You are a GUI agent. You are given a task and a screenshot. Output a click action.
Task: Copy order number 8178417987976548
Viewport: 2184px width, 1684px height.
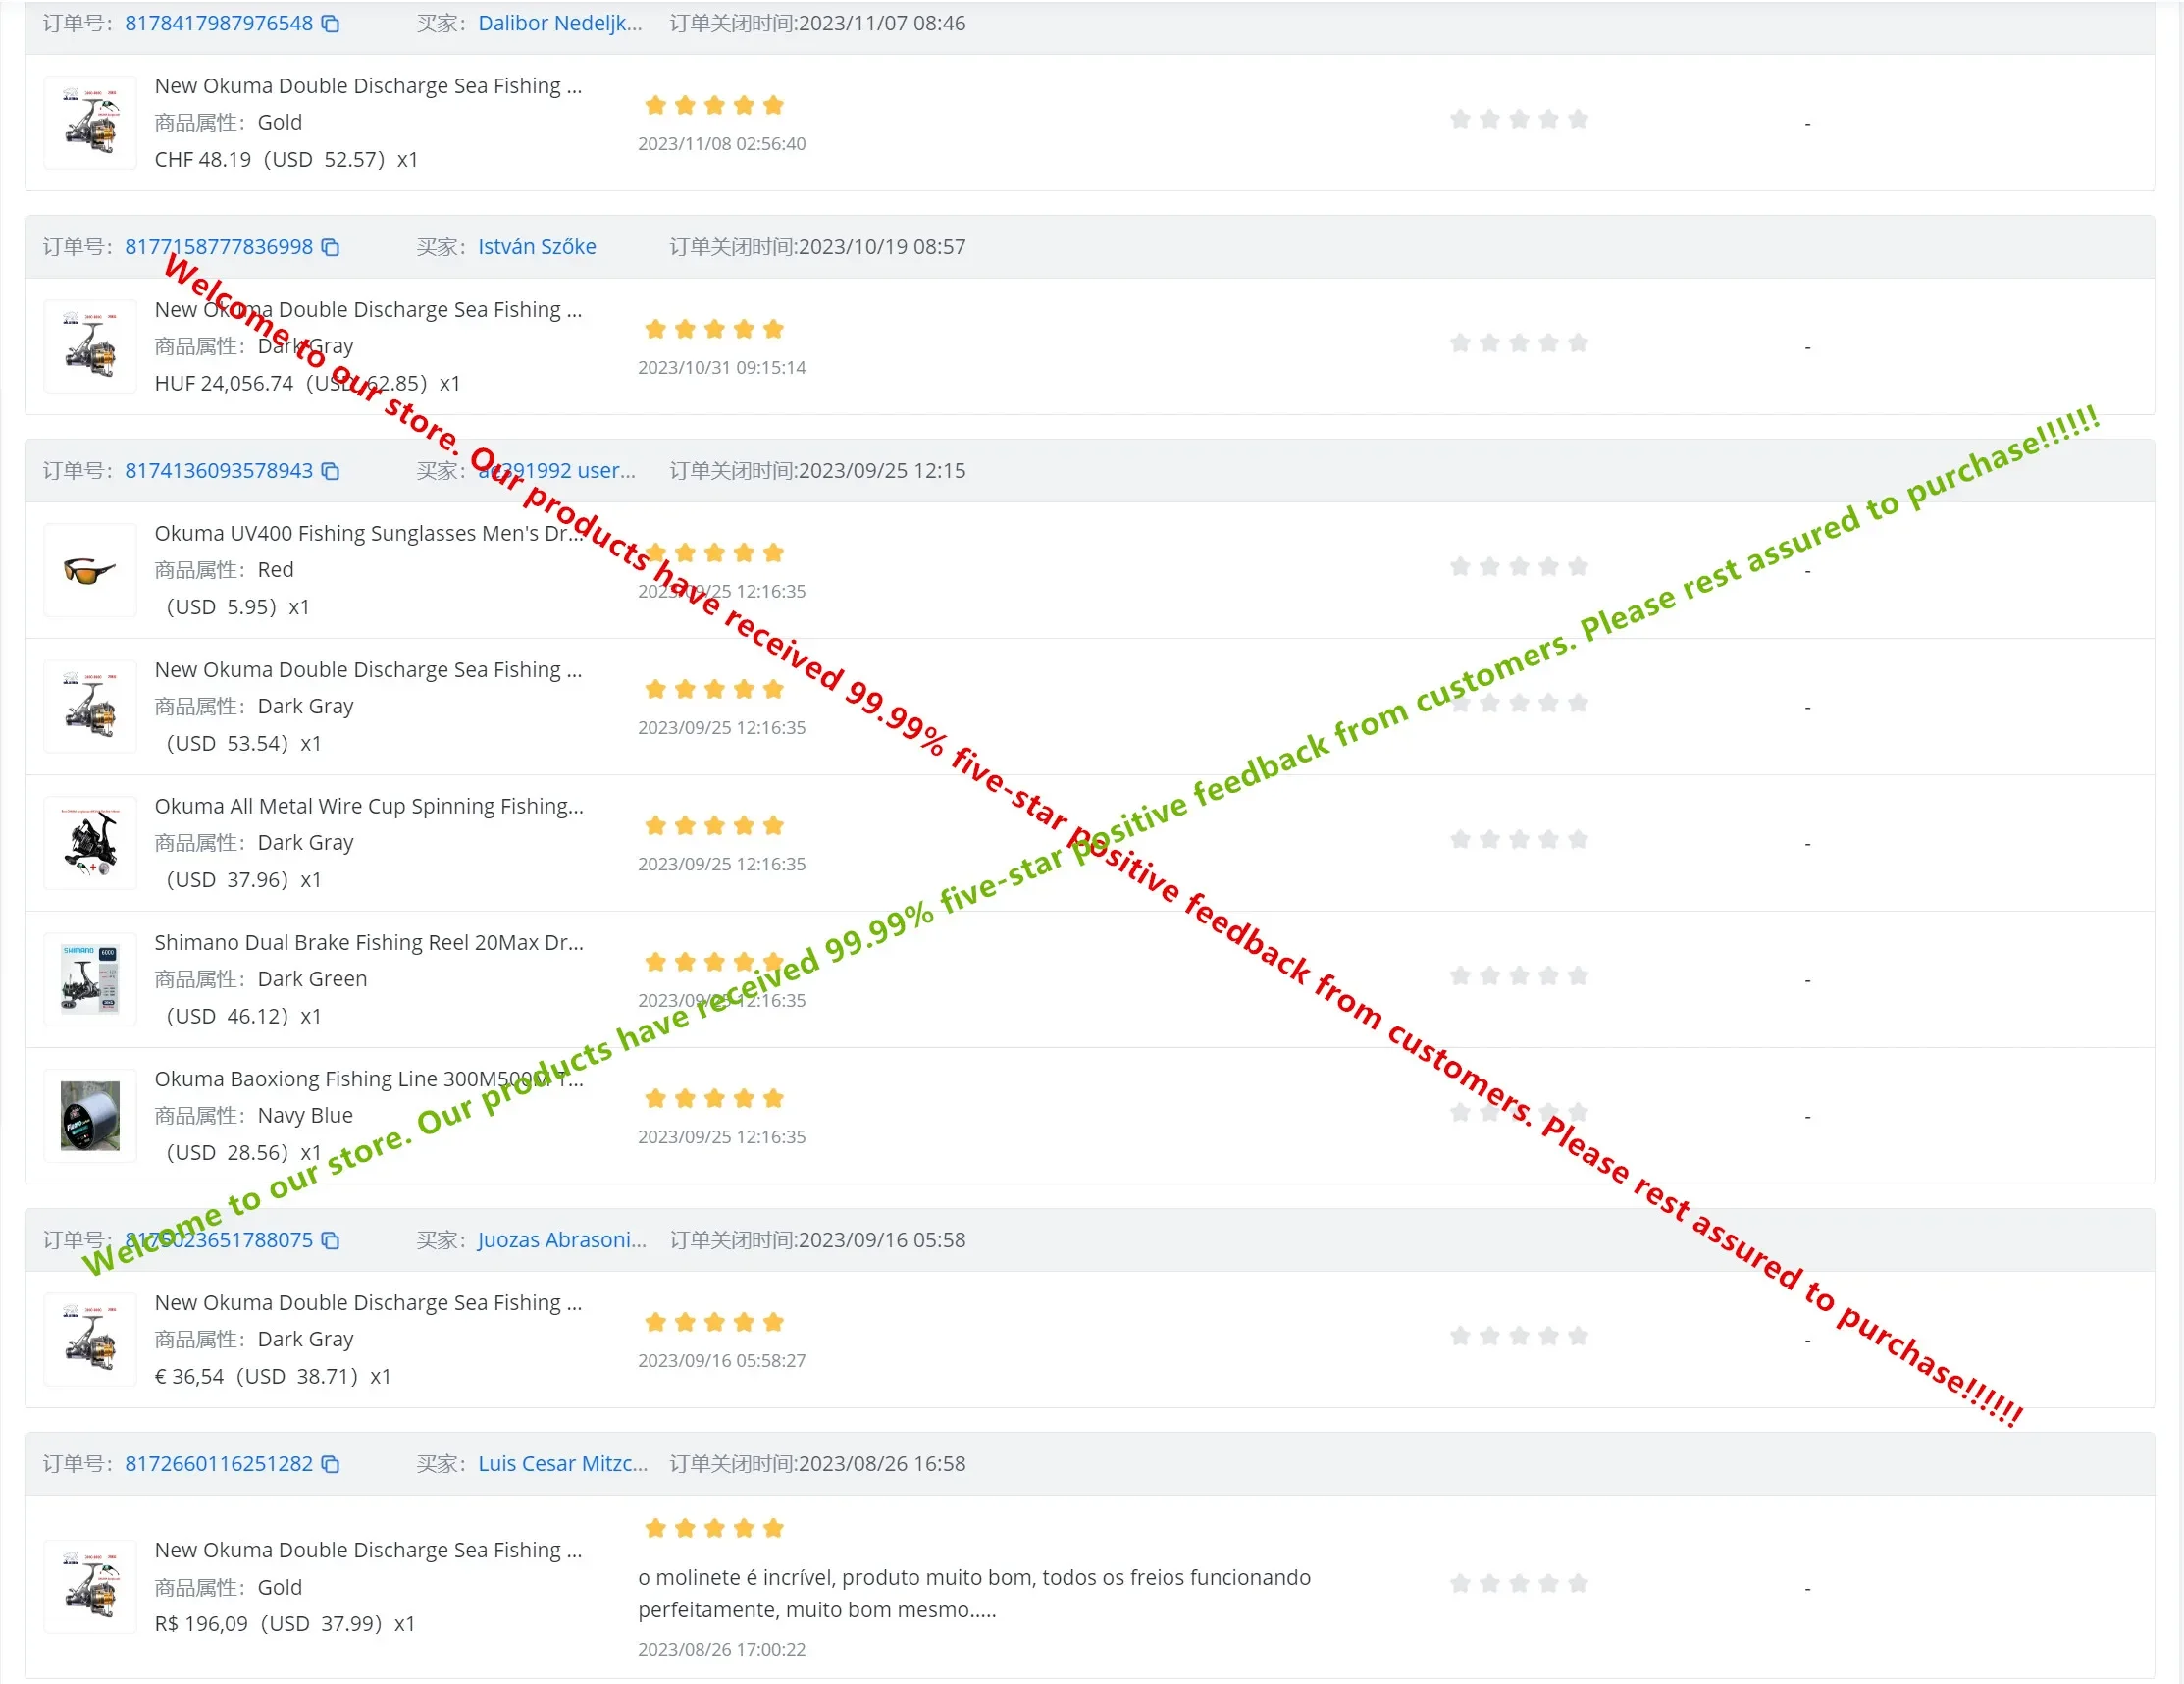[x=330, y=23]
